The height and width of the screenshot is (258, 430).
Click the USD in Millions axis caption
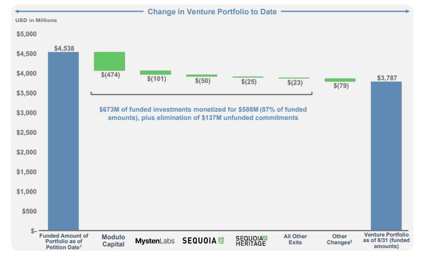click(x=36, y=20)
